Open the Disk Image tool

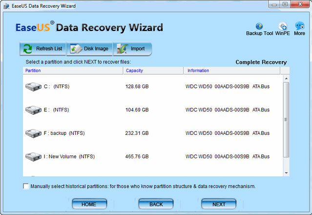pyautogui.click(x=90, y=49)
